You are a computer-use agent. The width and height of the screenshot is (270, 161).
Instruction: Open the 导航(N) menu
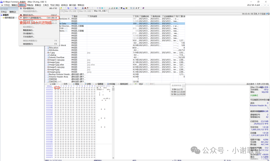(30, 5)
